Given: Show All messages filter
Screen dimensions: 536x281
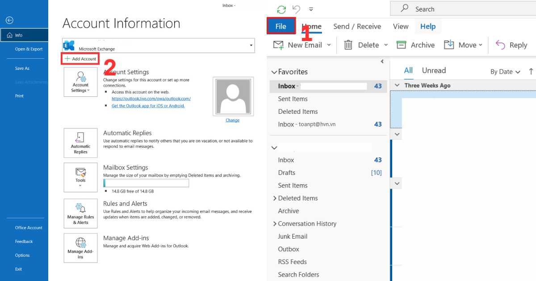Looking at the screenshot, I should click(x=408, y=70).
